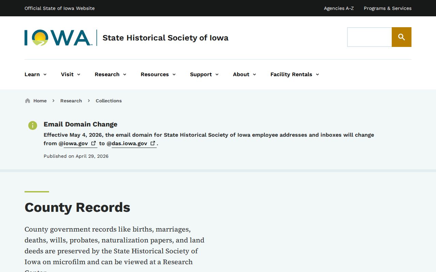Screen dimensions: 436x272
Task: Open the Support navigation item
Action: pyautogui.click(x=201, y=74)
